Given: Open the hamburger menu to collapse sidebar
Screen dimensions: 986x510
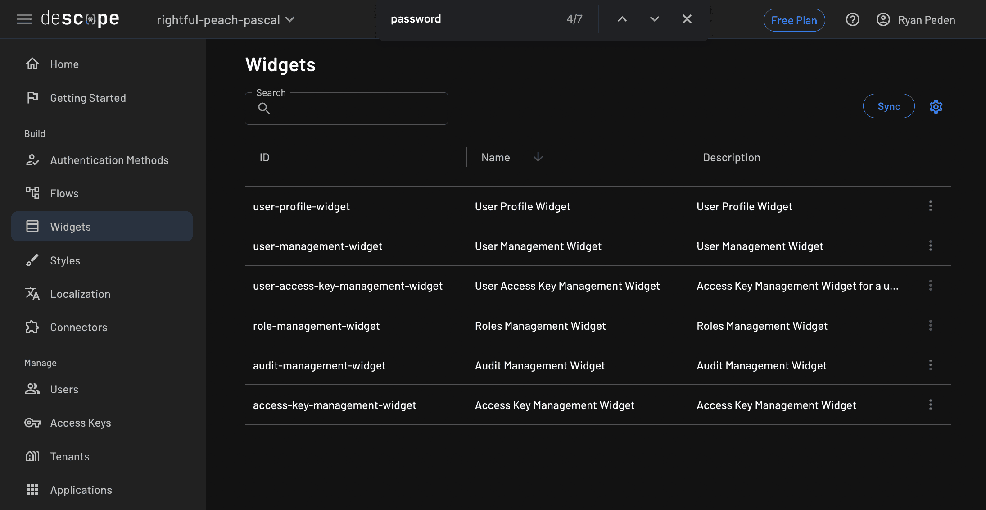Looking at the screenshot, I should [23, 19].
